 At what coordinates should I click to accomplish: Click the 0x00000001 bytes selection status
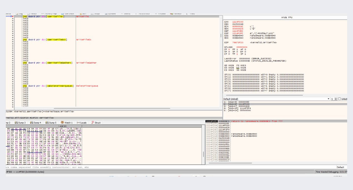coord(24,172)
